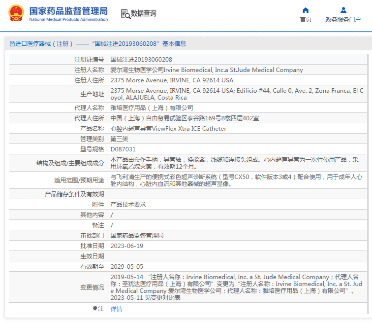Click the 变更情况 label
This screenshot has height=322, width=372.
point(92,287)
